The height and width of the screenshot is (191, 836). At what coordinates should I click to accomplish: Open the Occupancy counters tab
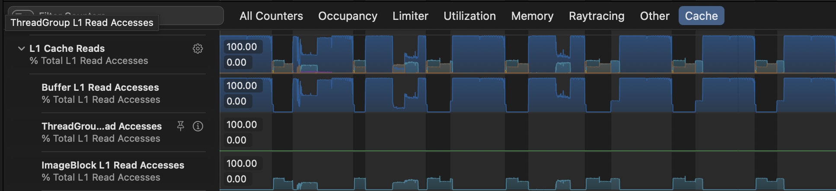(348, 16)
